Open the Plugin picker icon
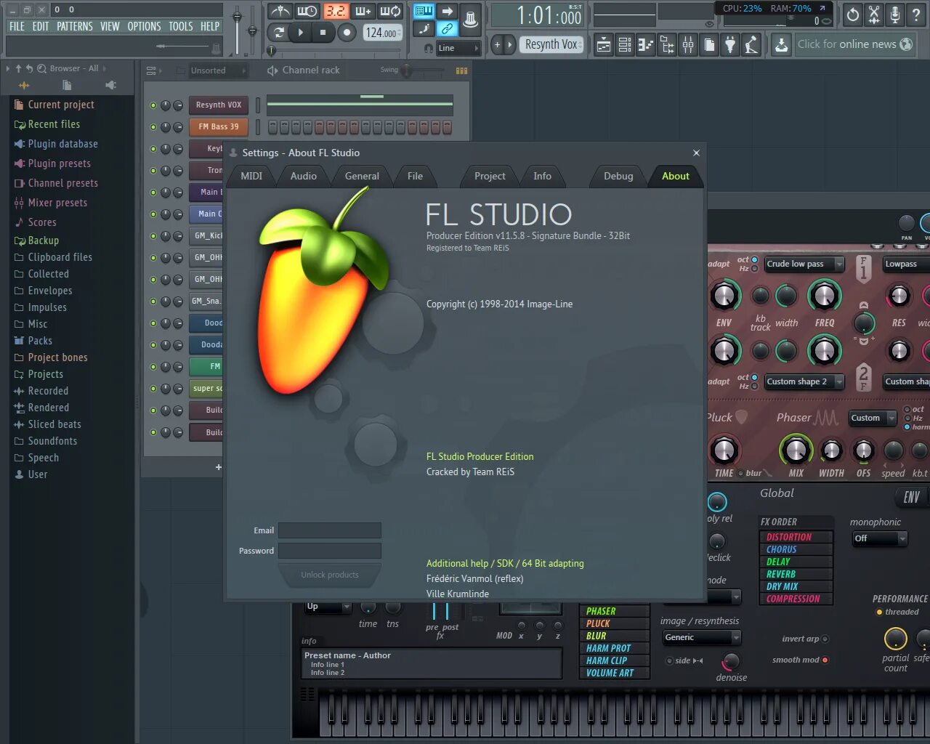The height and width of the screenshot is (744, 930). coord(730,44)
